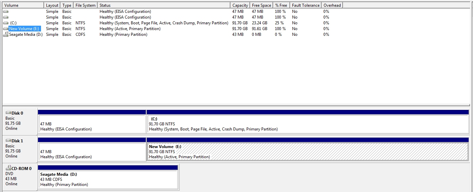
Task: Select the 47 MB EISA partition on Disk 1
Action: coord(92,149)
